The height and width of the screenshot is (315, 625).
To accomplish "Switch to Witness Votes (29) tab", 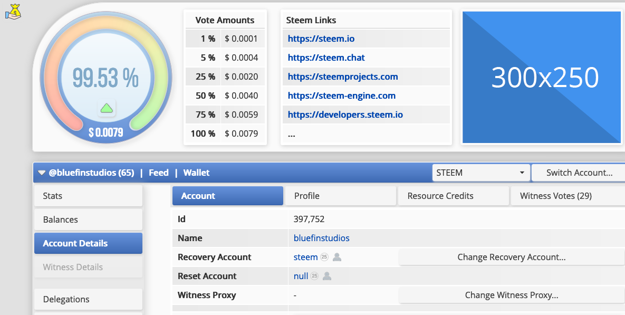I will [x=568, y=196].
